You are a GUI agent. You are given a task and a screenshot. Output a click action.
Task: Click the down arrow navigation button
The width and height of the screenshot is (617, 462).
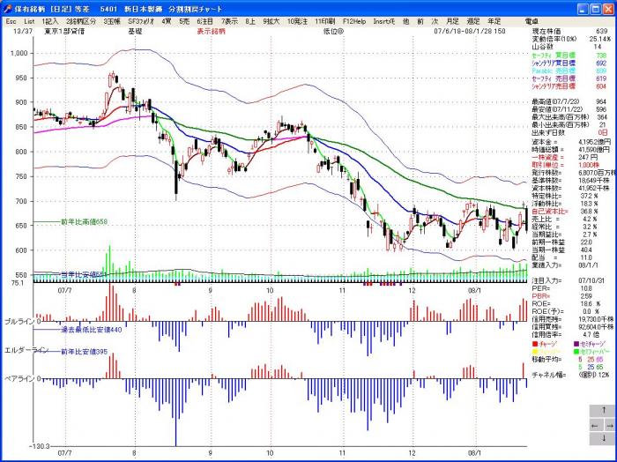605,438
